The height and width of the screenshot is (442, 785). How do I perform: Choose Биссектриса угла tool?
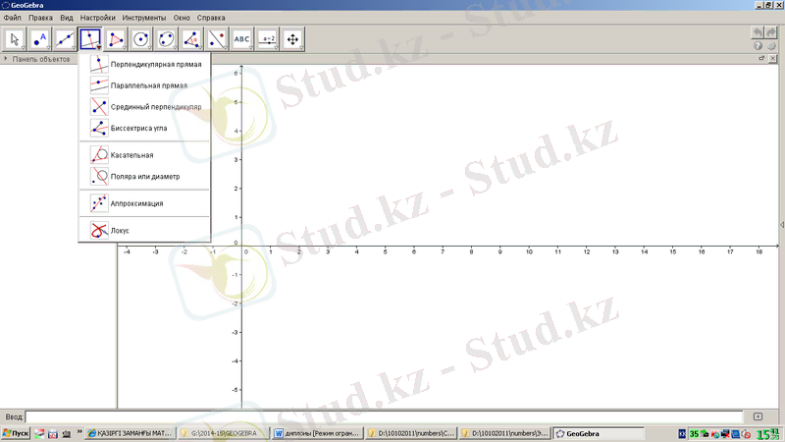[x=144, y=129]
